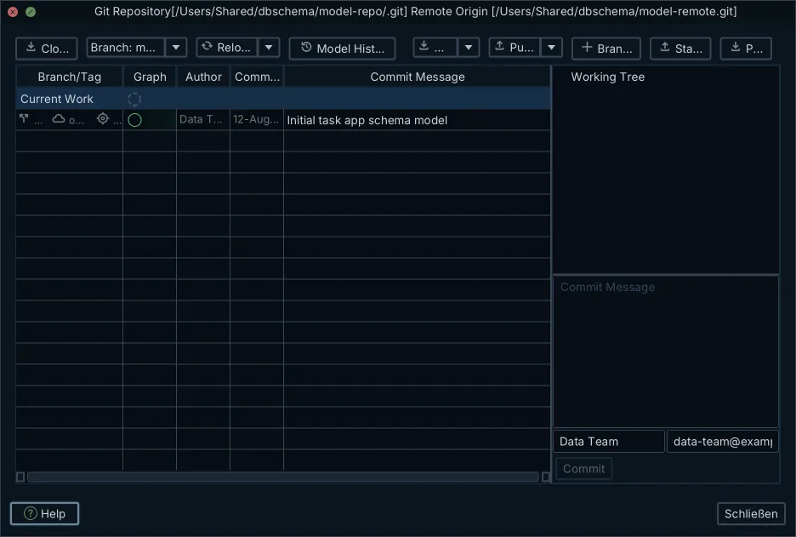The width and height of the screenshot is (796, 537).
Task: Click the Graph column header
Action: (150, 77)
